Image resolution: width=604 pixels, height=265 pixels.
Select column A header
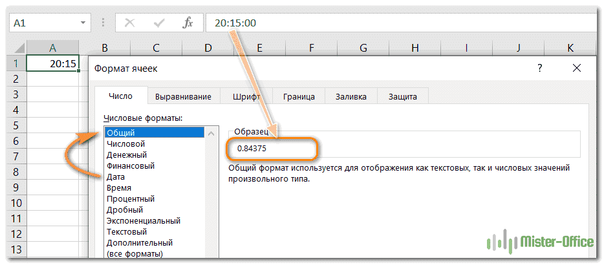coord(52,48)
